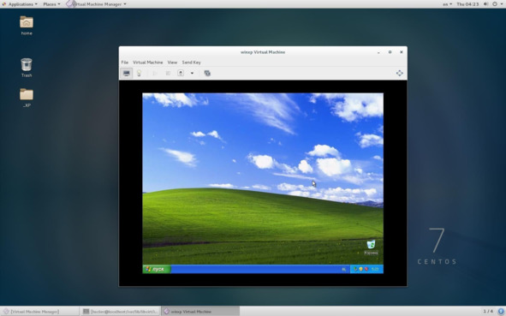Open the workspace switcher showing 1/4

pyautogui.click(x=488, y=312)
